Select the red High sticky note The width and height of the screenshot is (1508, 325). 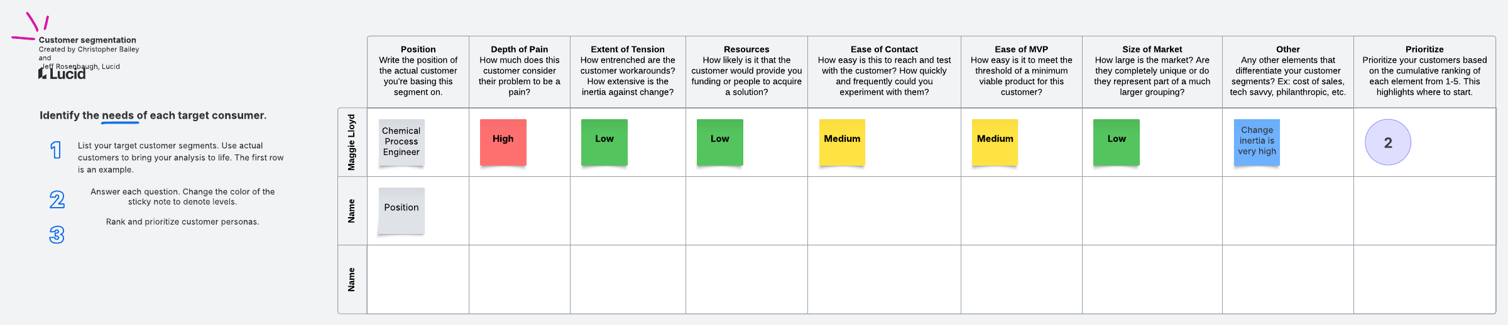(x=503, y=142)
